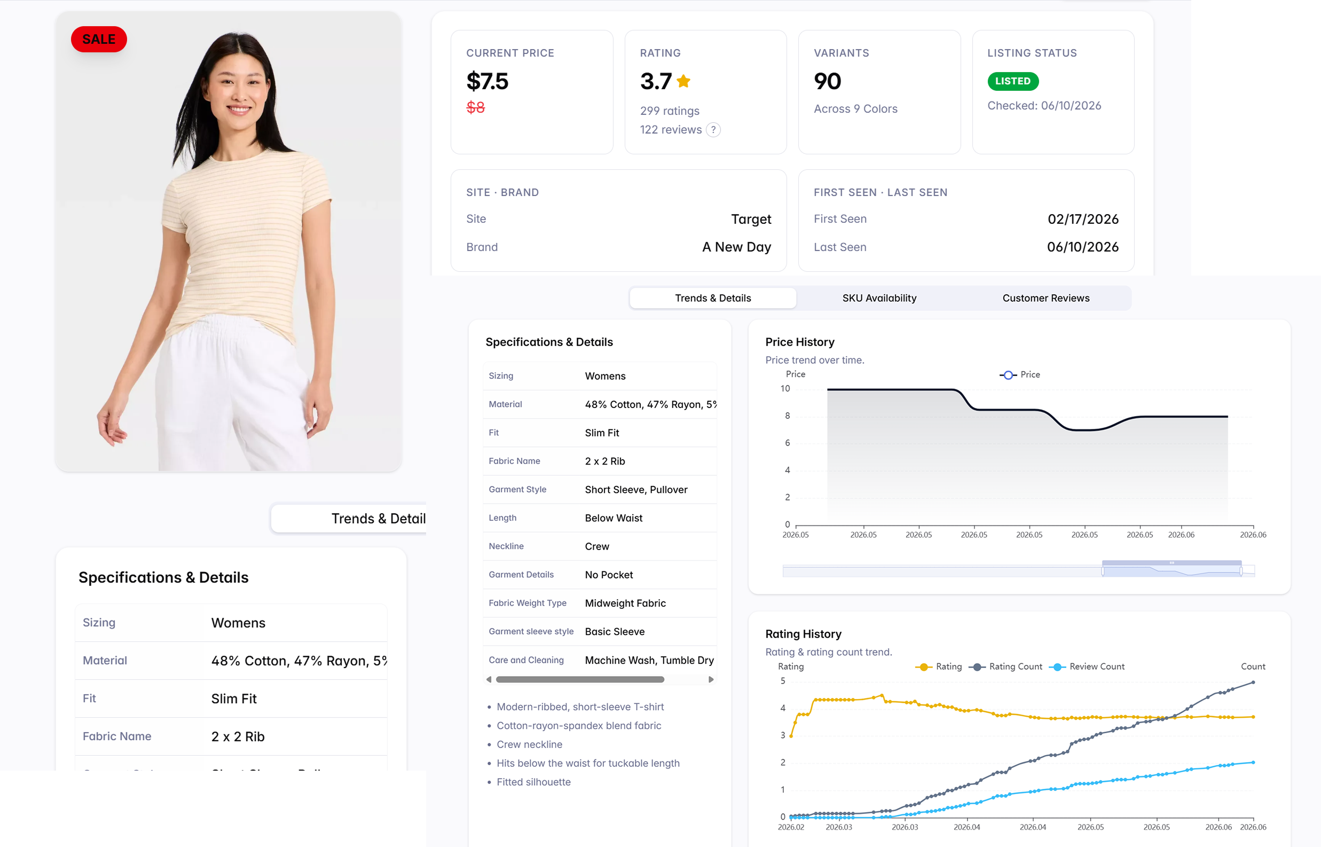Click the right scroll arrow under specifications table

(x=711, y=679)
